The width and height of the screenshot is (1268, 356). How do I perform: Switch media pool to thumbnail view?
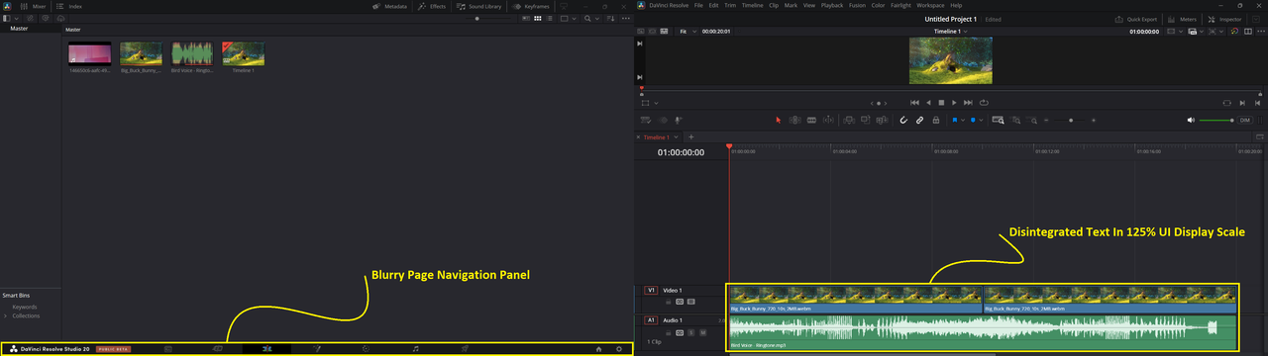pos(537,18)
